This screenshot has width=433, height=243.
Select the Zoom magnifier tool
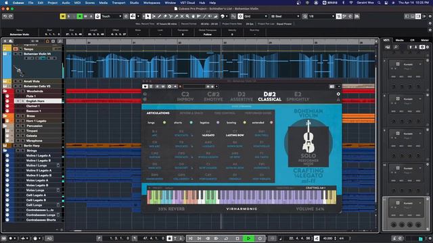pyautogui.click(x=187, y=16)
